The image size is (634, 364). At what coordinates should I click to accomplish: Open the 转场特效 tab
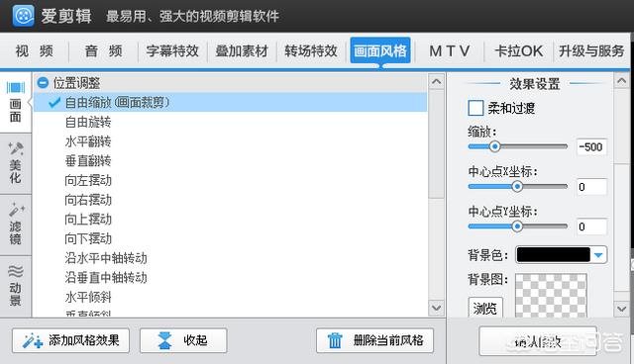[311, 51]
